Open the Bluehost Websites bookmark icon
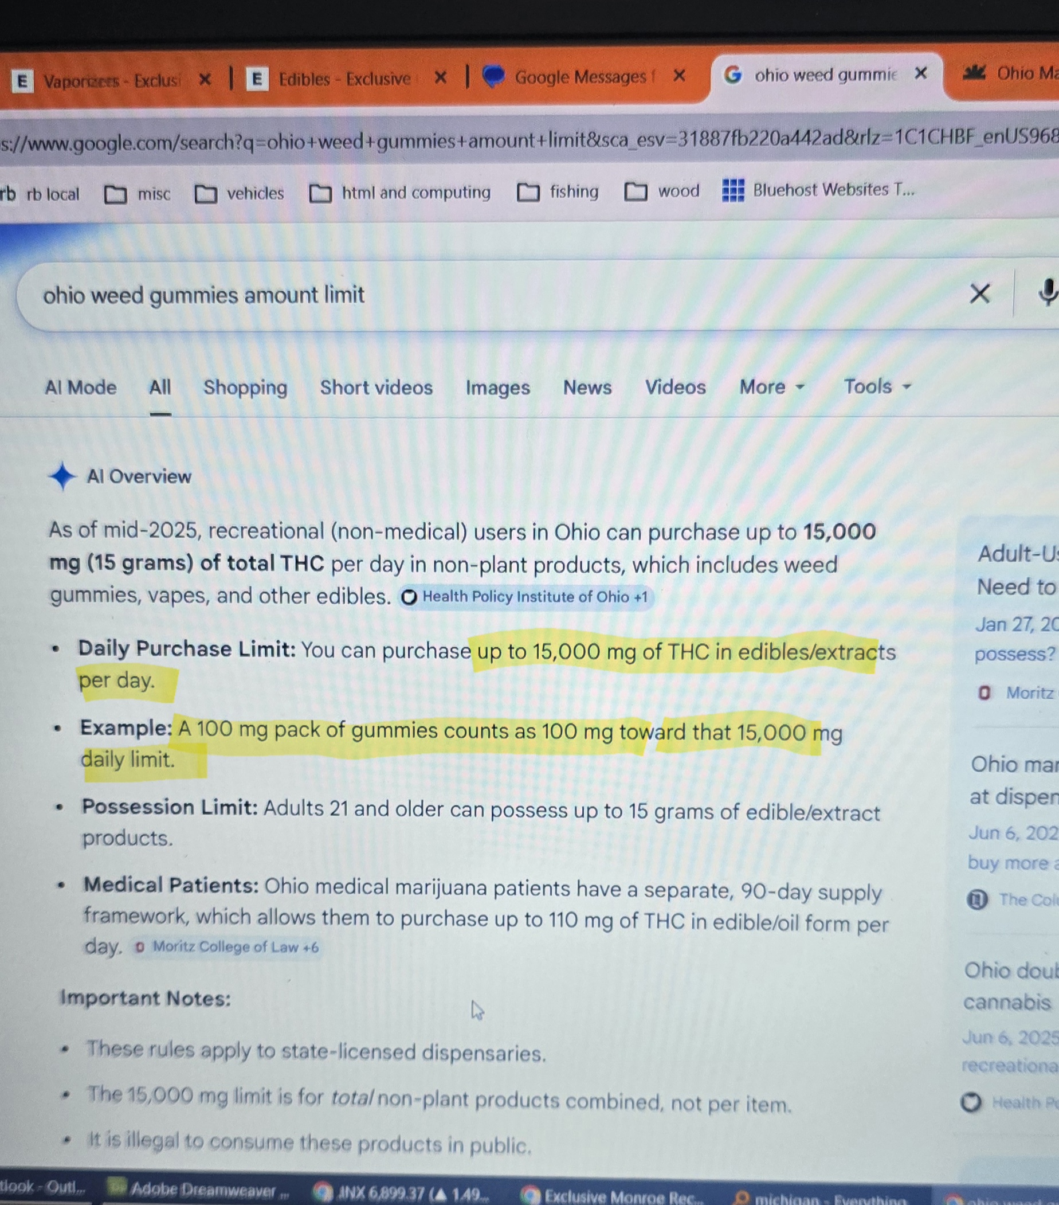The width and height of the screenshot is (1059, 1205). tap(732, 190)
